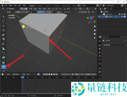Collapse the Collection tree arrow
Screen dimensions: 127x97
(101, 14)
